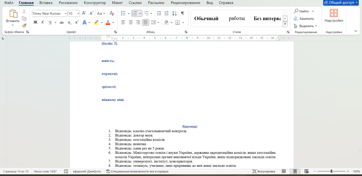Apply strikethrough text formatting
This screenshot has height=176, width=362.
pos(62,23)
